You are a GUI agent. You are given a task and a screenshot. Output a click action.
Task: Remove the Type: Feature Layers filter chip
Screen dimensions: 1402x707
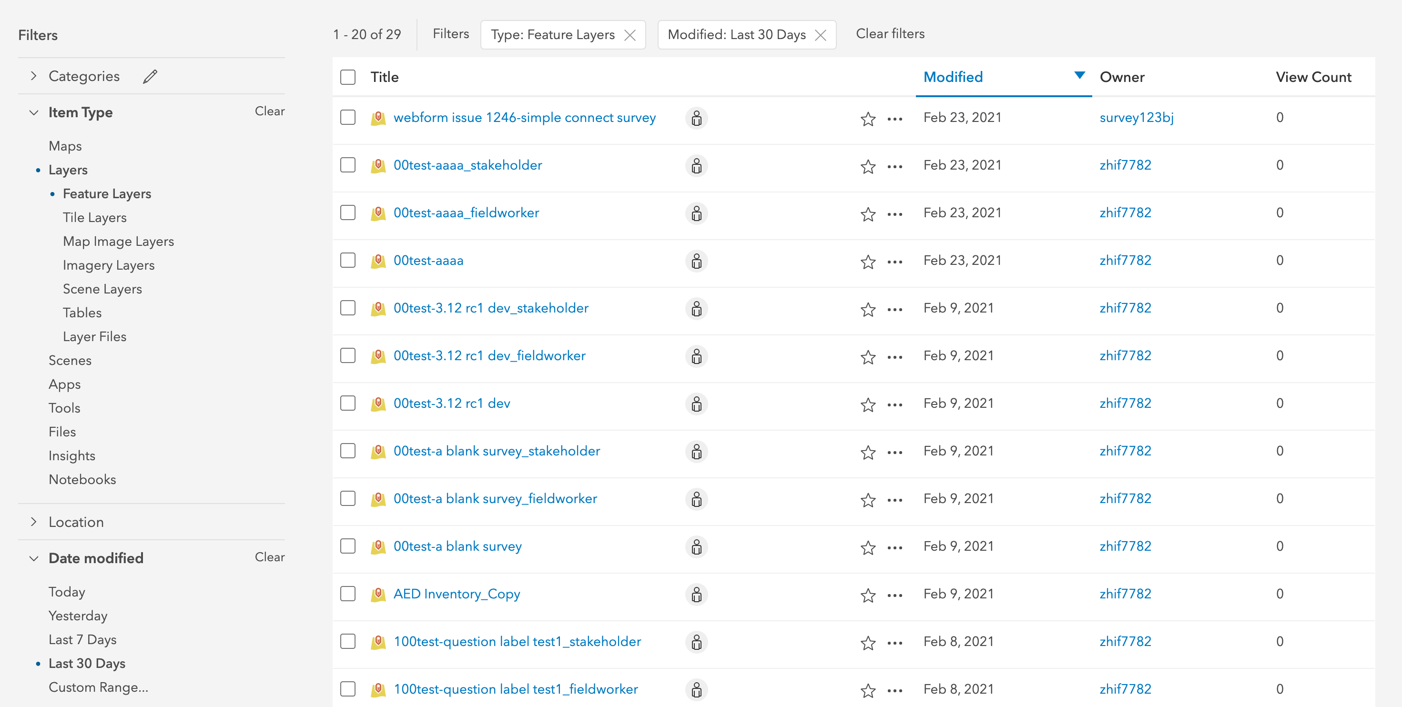[630, 35]
